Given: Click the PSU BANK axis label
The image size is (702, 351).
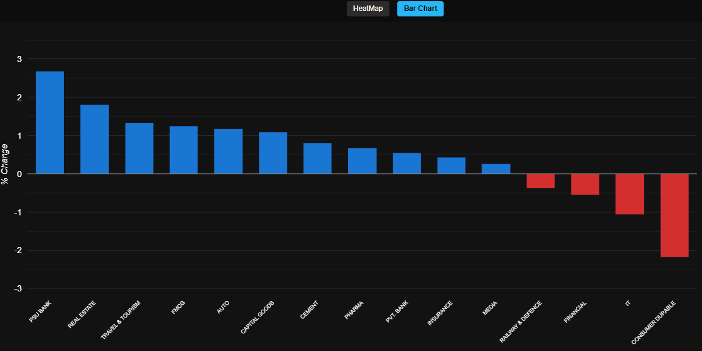Looking at the screenshot, I should coord(41,311).
